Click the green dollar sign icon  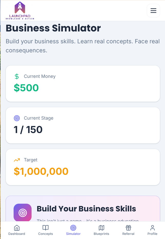(17, 76)
